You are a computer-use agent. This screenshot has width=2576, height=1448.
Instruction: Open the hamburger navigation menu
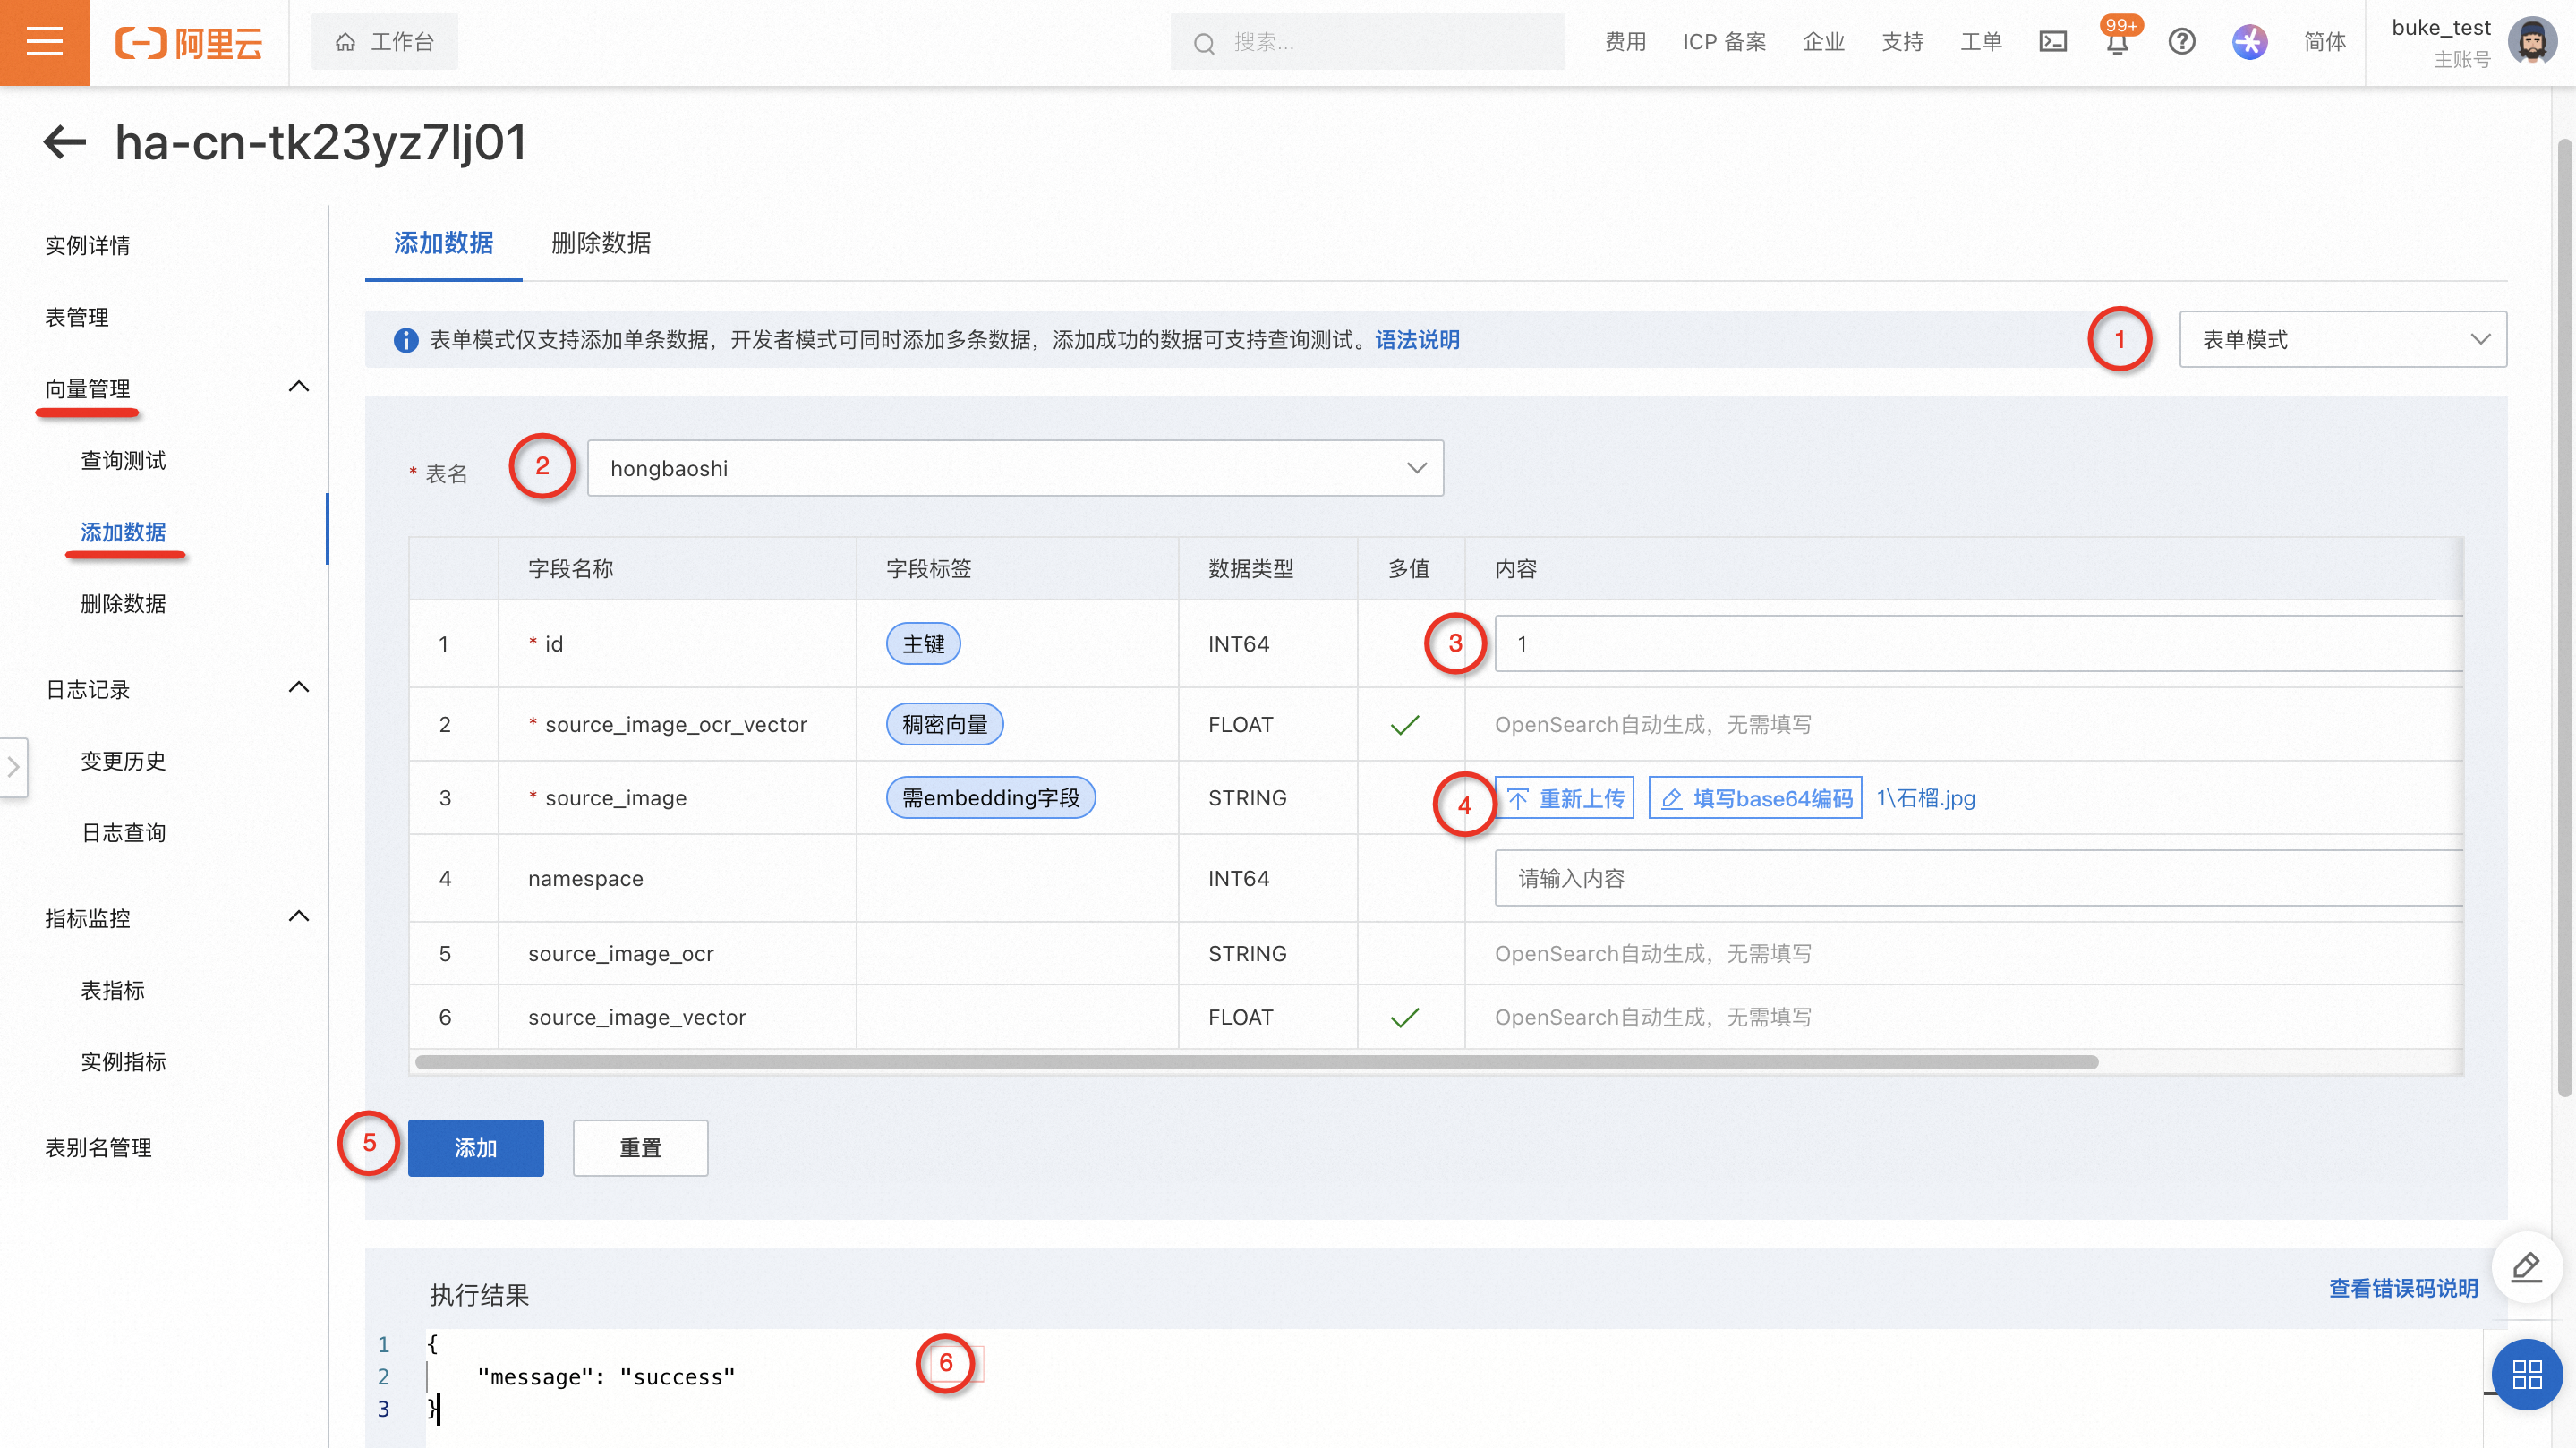(44, 42)
